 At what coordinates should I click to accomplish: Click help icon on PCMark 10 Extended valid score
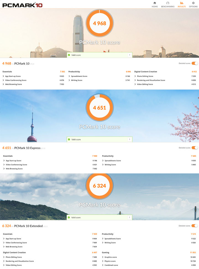[x=129, y=218]
